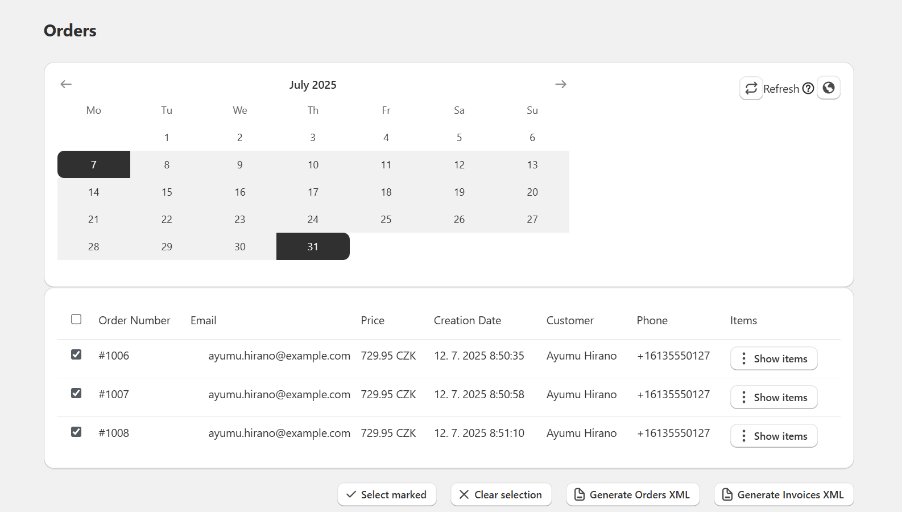Choose July 23 on the calendar

[240, 219]
